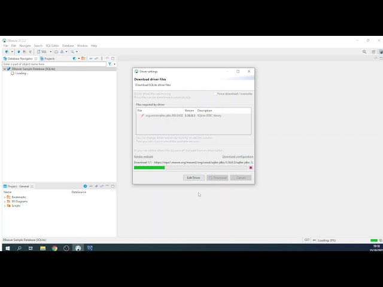Open the SQL button dropdown arrow

click(50, 52)
